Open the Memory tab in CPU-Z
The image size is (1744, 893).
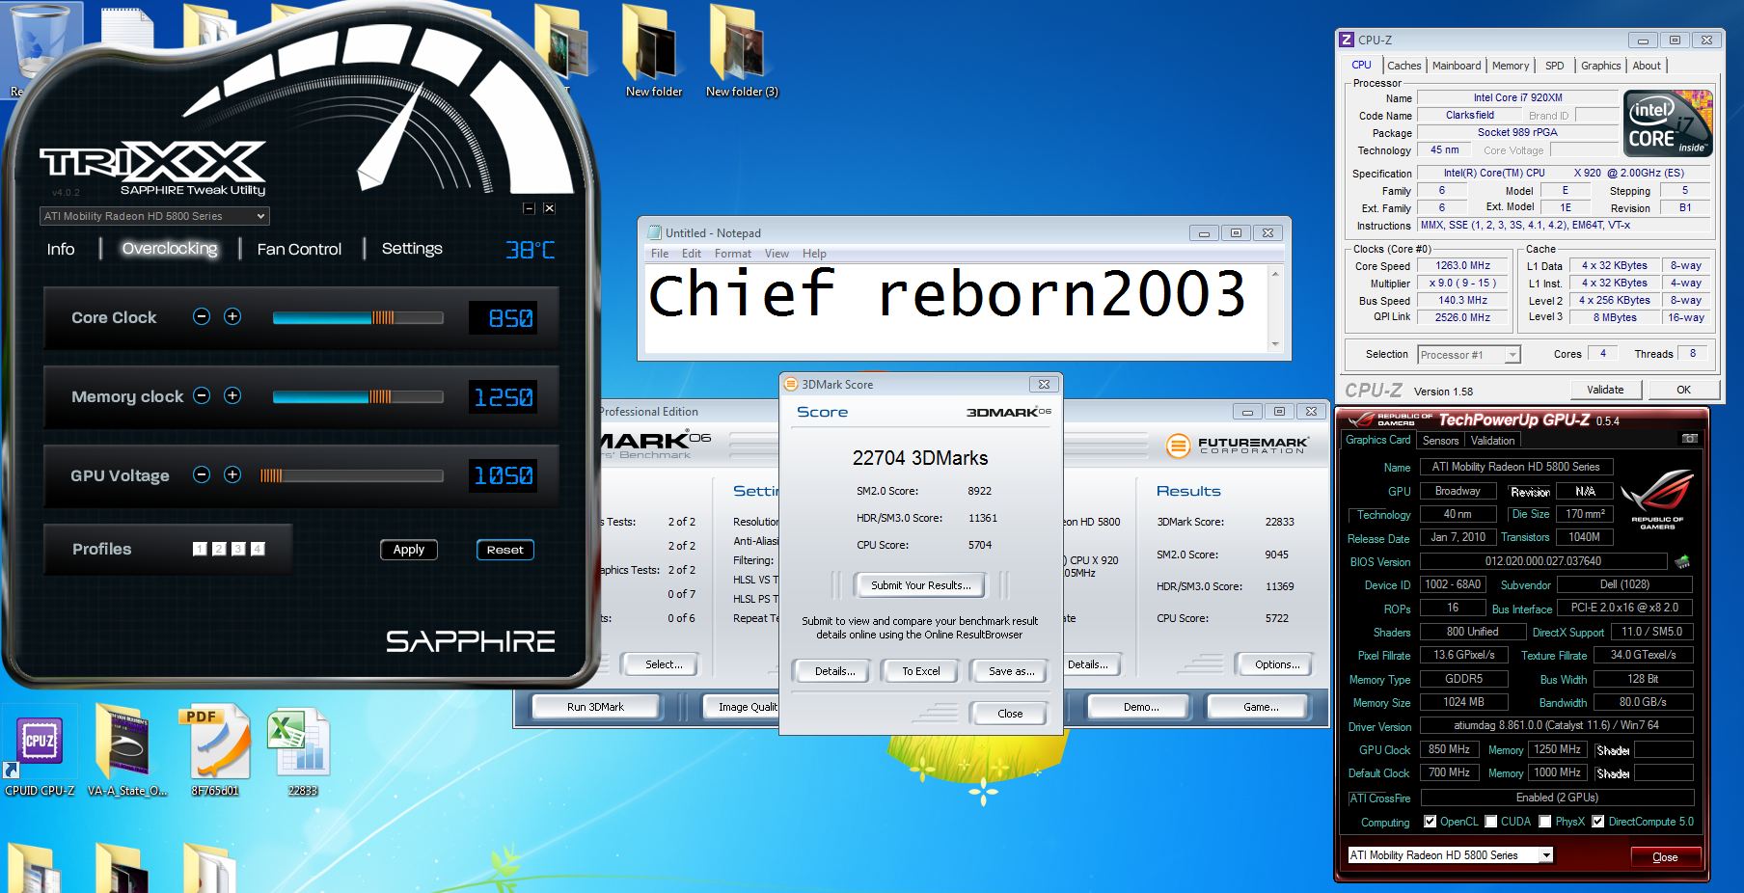(1511, 66)
